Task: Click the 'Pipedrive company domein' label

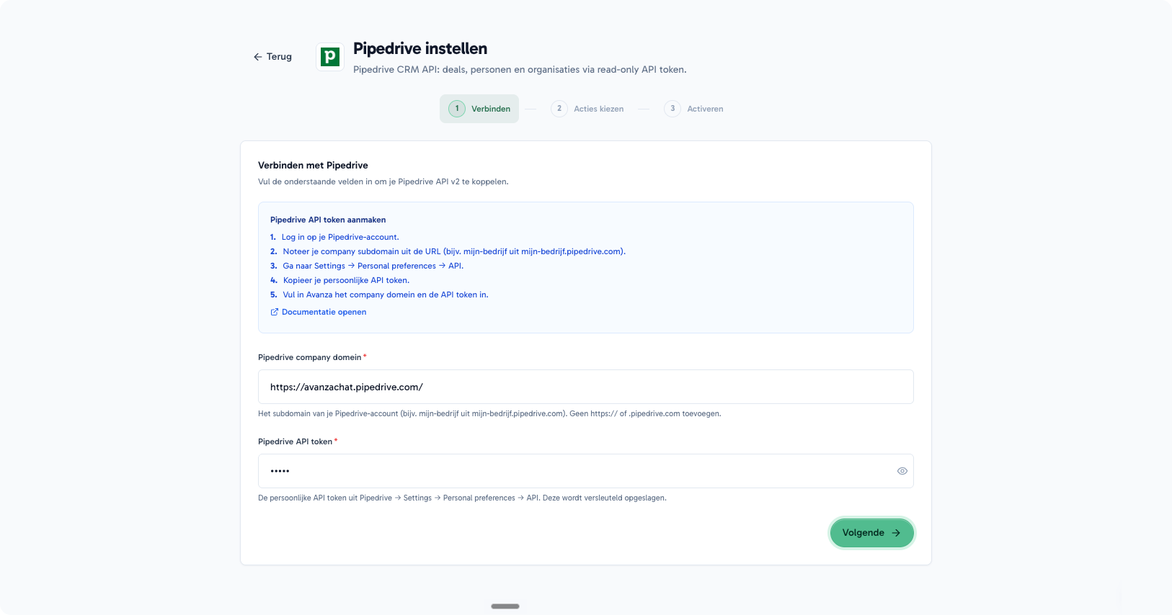Action: (310, 357)
